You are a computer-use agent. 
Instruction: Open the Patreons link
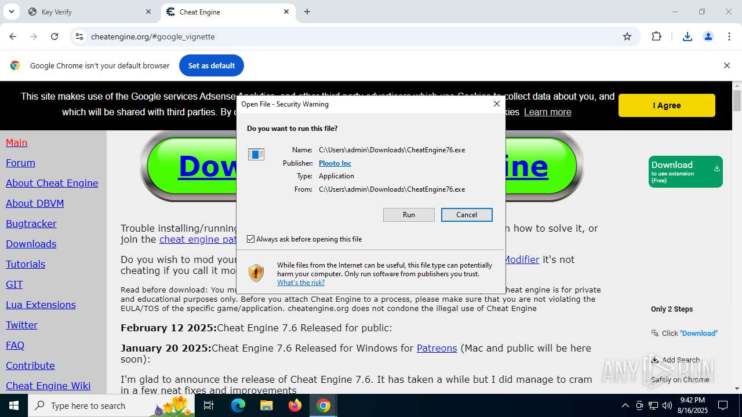tap(437, 348)
